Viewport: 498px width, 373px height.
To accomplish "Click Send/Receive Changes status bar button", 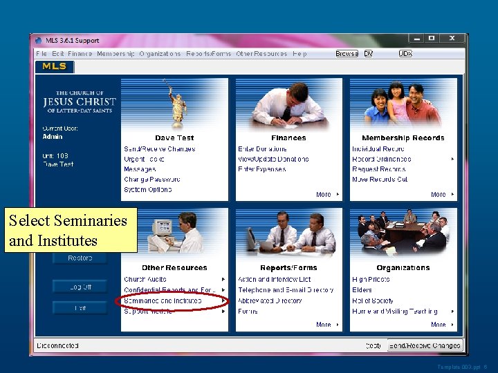I will 425,345.
